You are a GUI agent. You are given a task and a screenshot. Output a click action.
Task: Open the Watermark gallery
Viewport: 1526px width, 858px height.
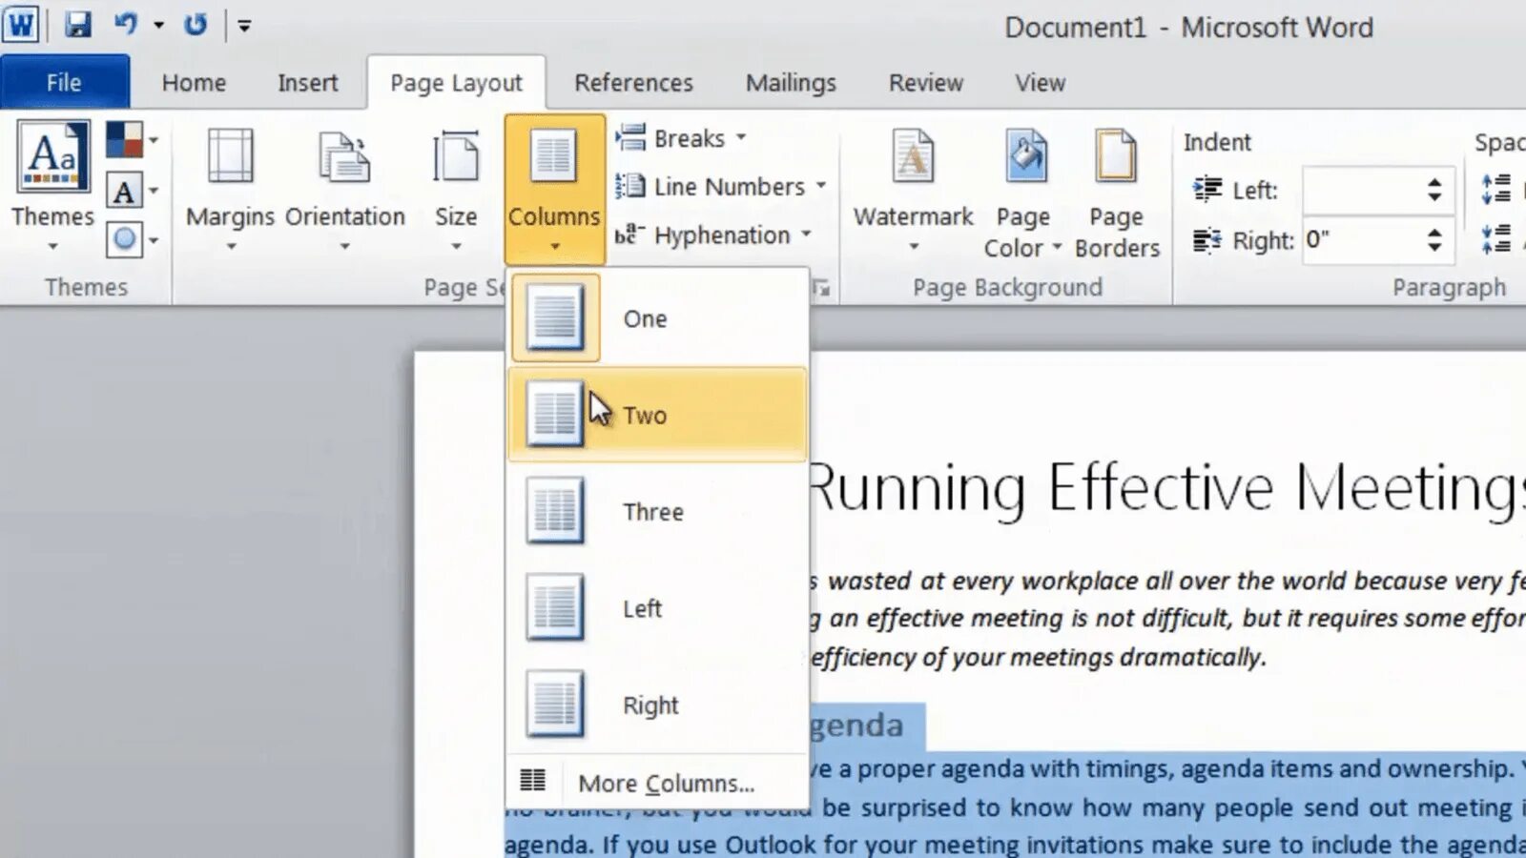pyautogui.click(x=913, y=189)
